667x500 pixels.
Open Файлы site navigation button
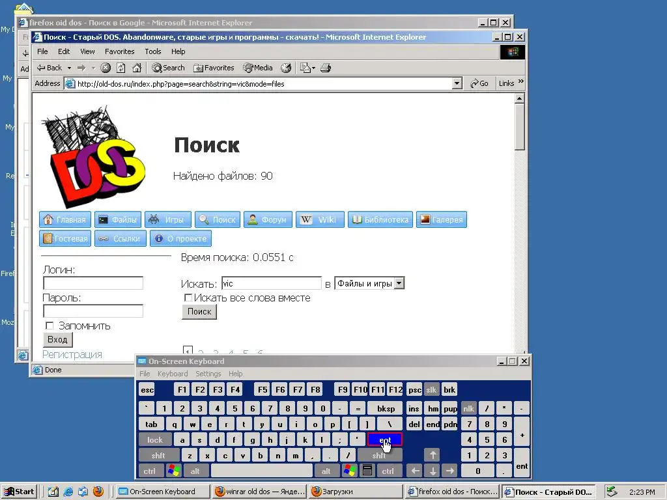click(118, 220)
